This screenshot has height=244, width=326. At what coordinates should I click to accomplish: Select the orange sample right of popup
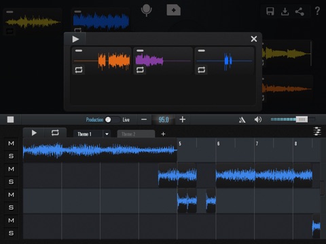point(287,89)
